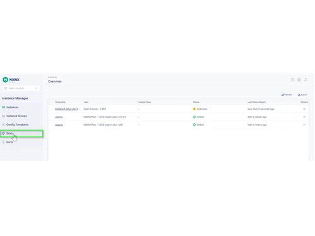Click the Refresh button
This screenshot has height=236, width=315.
287,94
